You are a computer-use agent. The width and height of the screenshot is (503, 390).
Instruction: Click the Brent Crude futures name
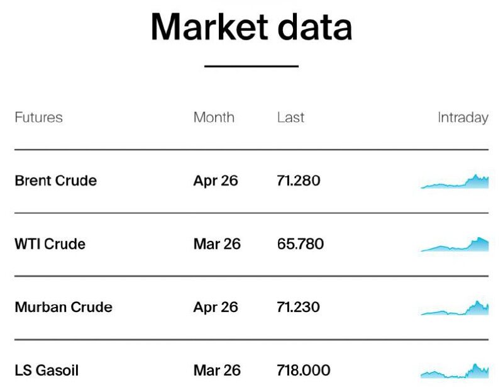[56, 181]
